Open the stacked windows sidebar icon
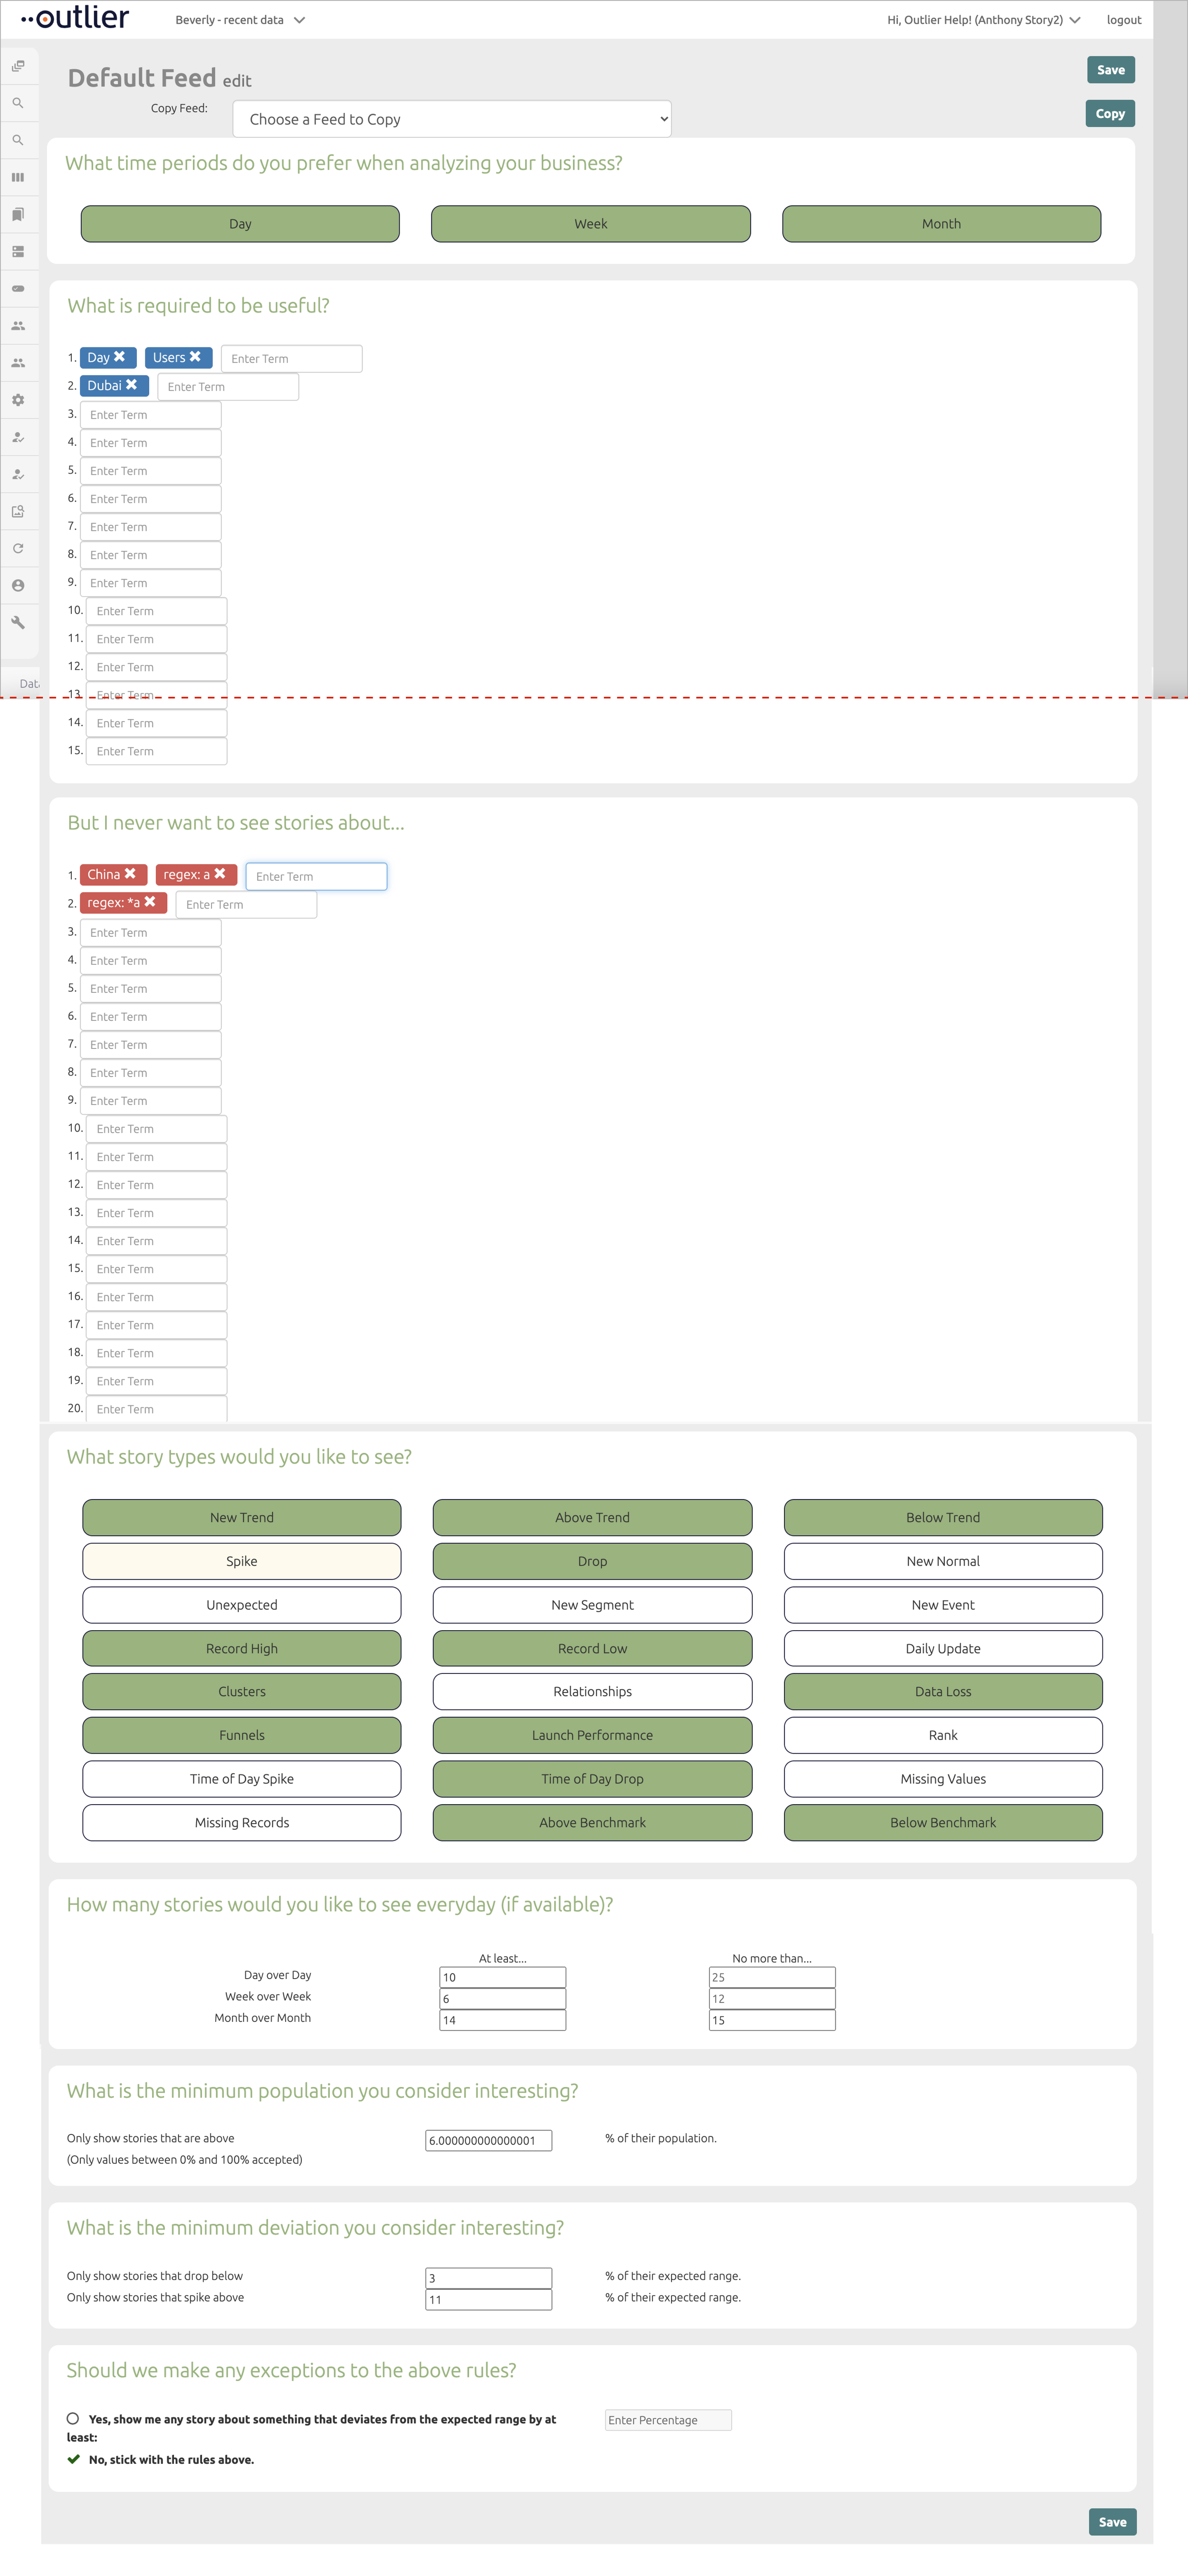Screen dimensions: 1188x2576 18,66
